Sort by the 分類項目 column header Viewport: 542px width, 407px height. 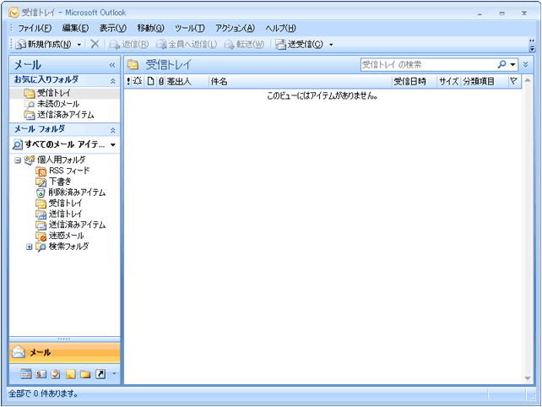click(x=485, y=82)
